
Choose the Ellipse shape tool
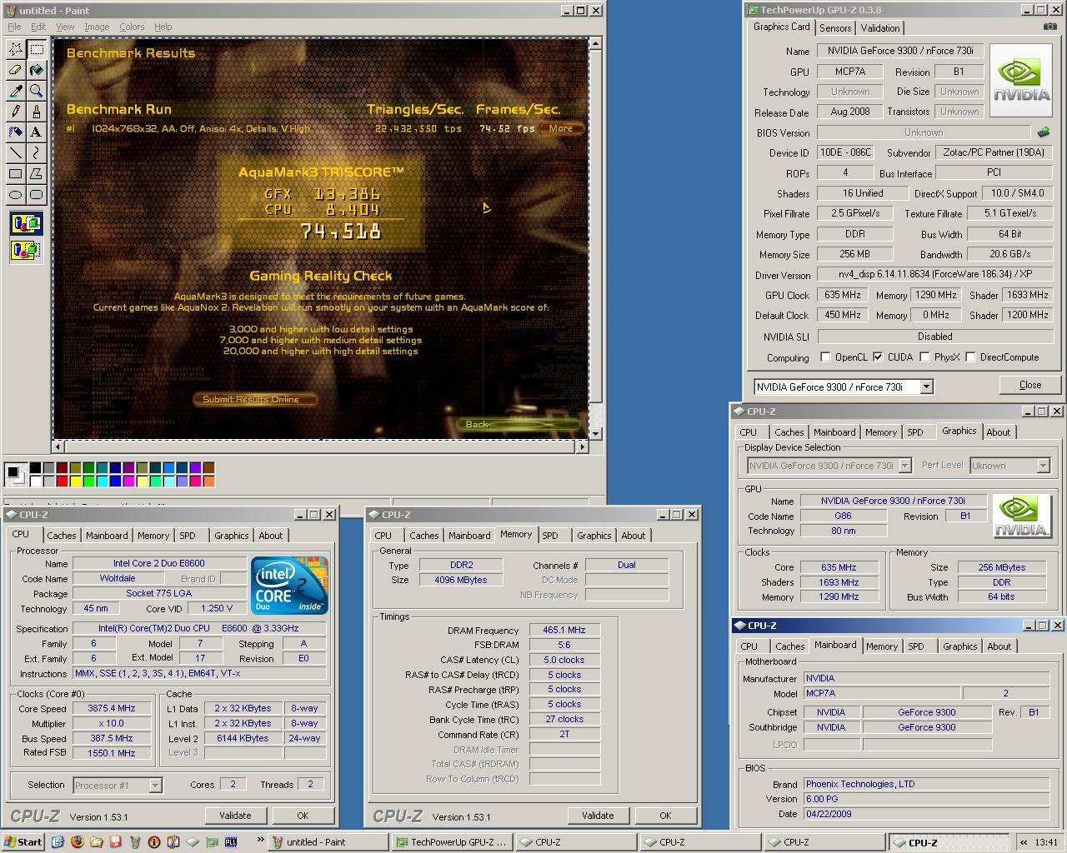point(16,194)
